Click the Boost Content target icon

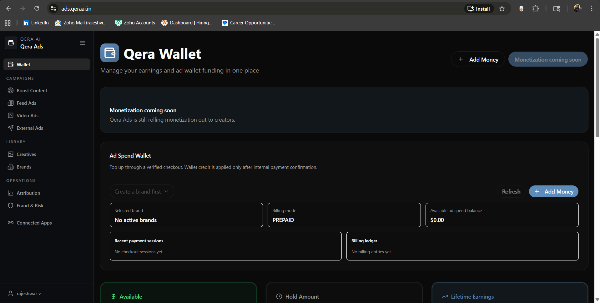tap(11, 90)
